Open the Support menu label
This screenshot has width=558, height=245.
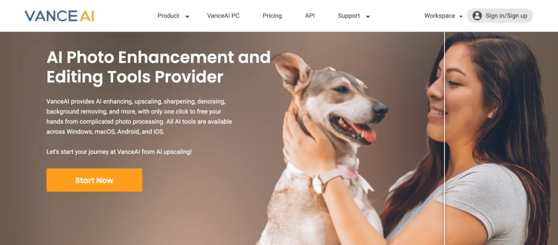(x=349, y=16)
